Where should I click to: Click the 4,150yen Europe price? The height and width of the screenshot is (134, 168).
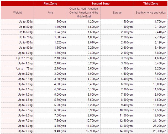[x=127, y=69]
